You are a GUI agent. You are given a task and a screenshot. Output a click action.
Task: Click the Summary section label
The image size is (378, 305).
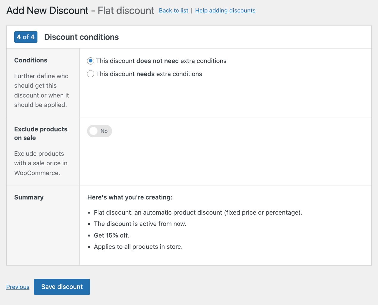(x=29, y=197)
